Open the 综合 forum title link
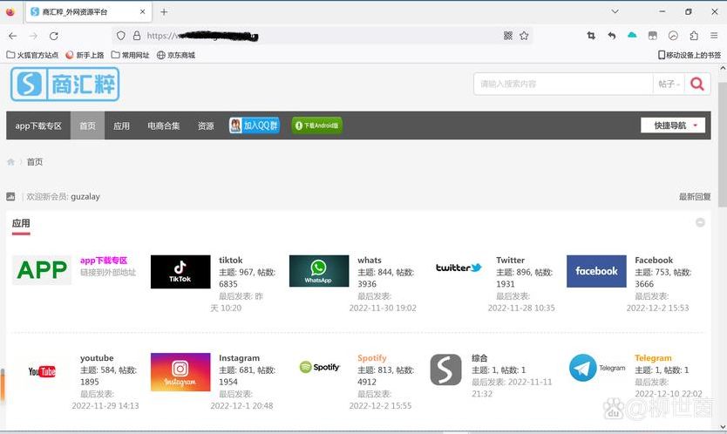Image resolution: width=727 pixels, height=434 pixels. click(x=479, y=358)
